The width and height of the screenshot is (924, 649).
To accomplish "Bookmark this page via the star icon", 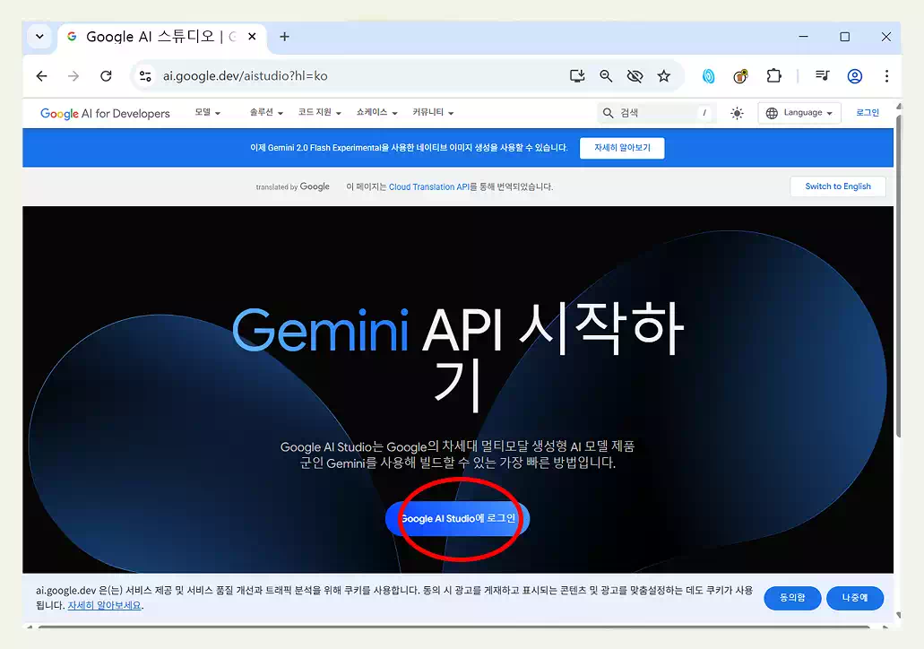I will pos(664,76).
